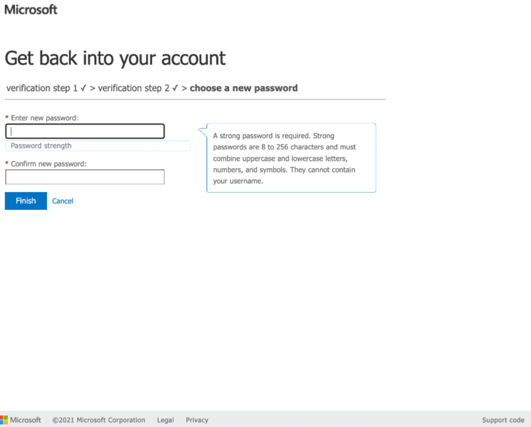This screenshot has height=427, width=531.
Task: Select the 'verification step 1' breadcrumb
Action: pyautogui.click(x=42, y=88)
